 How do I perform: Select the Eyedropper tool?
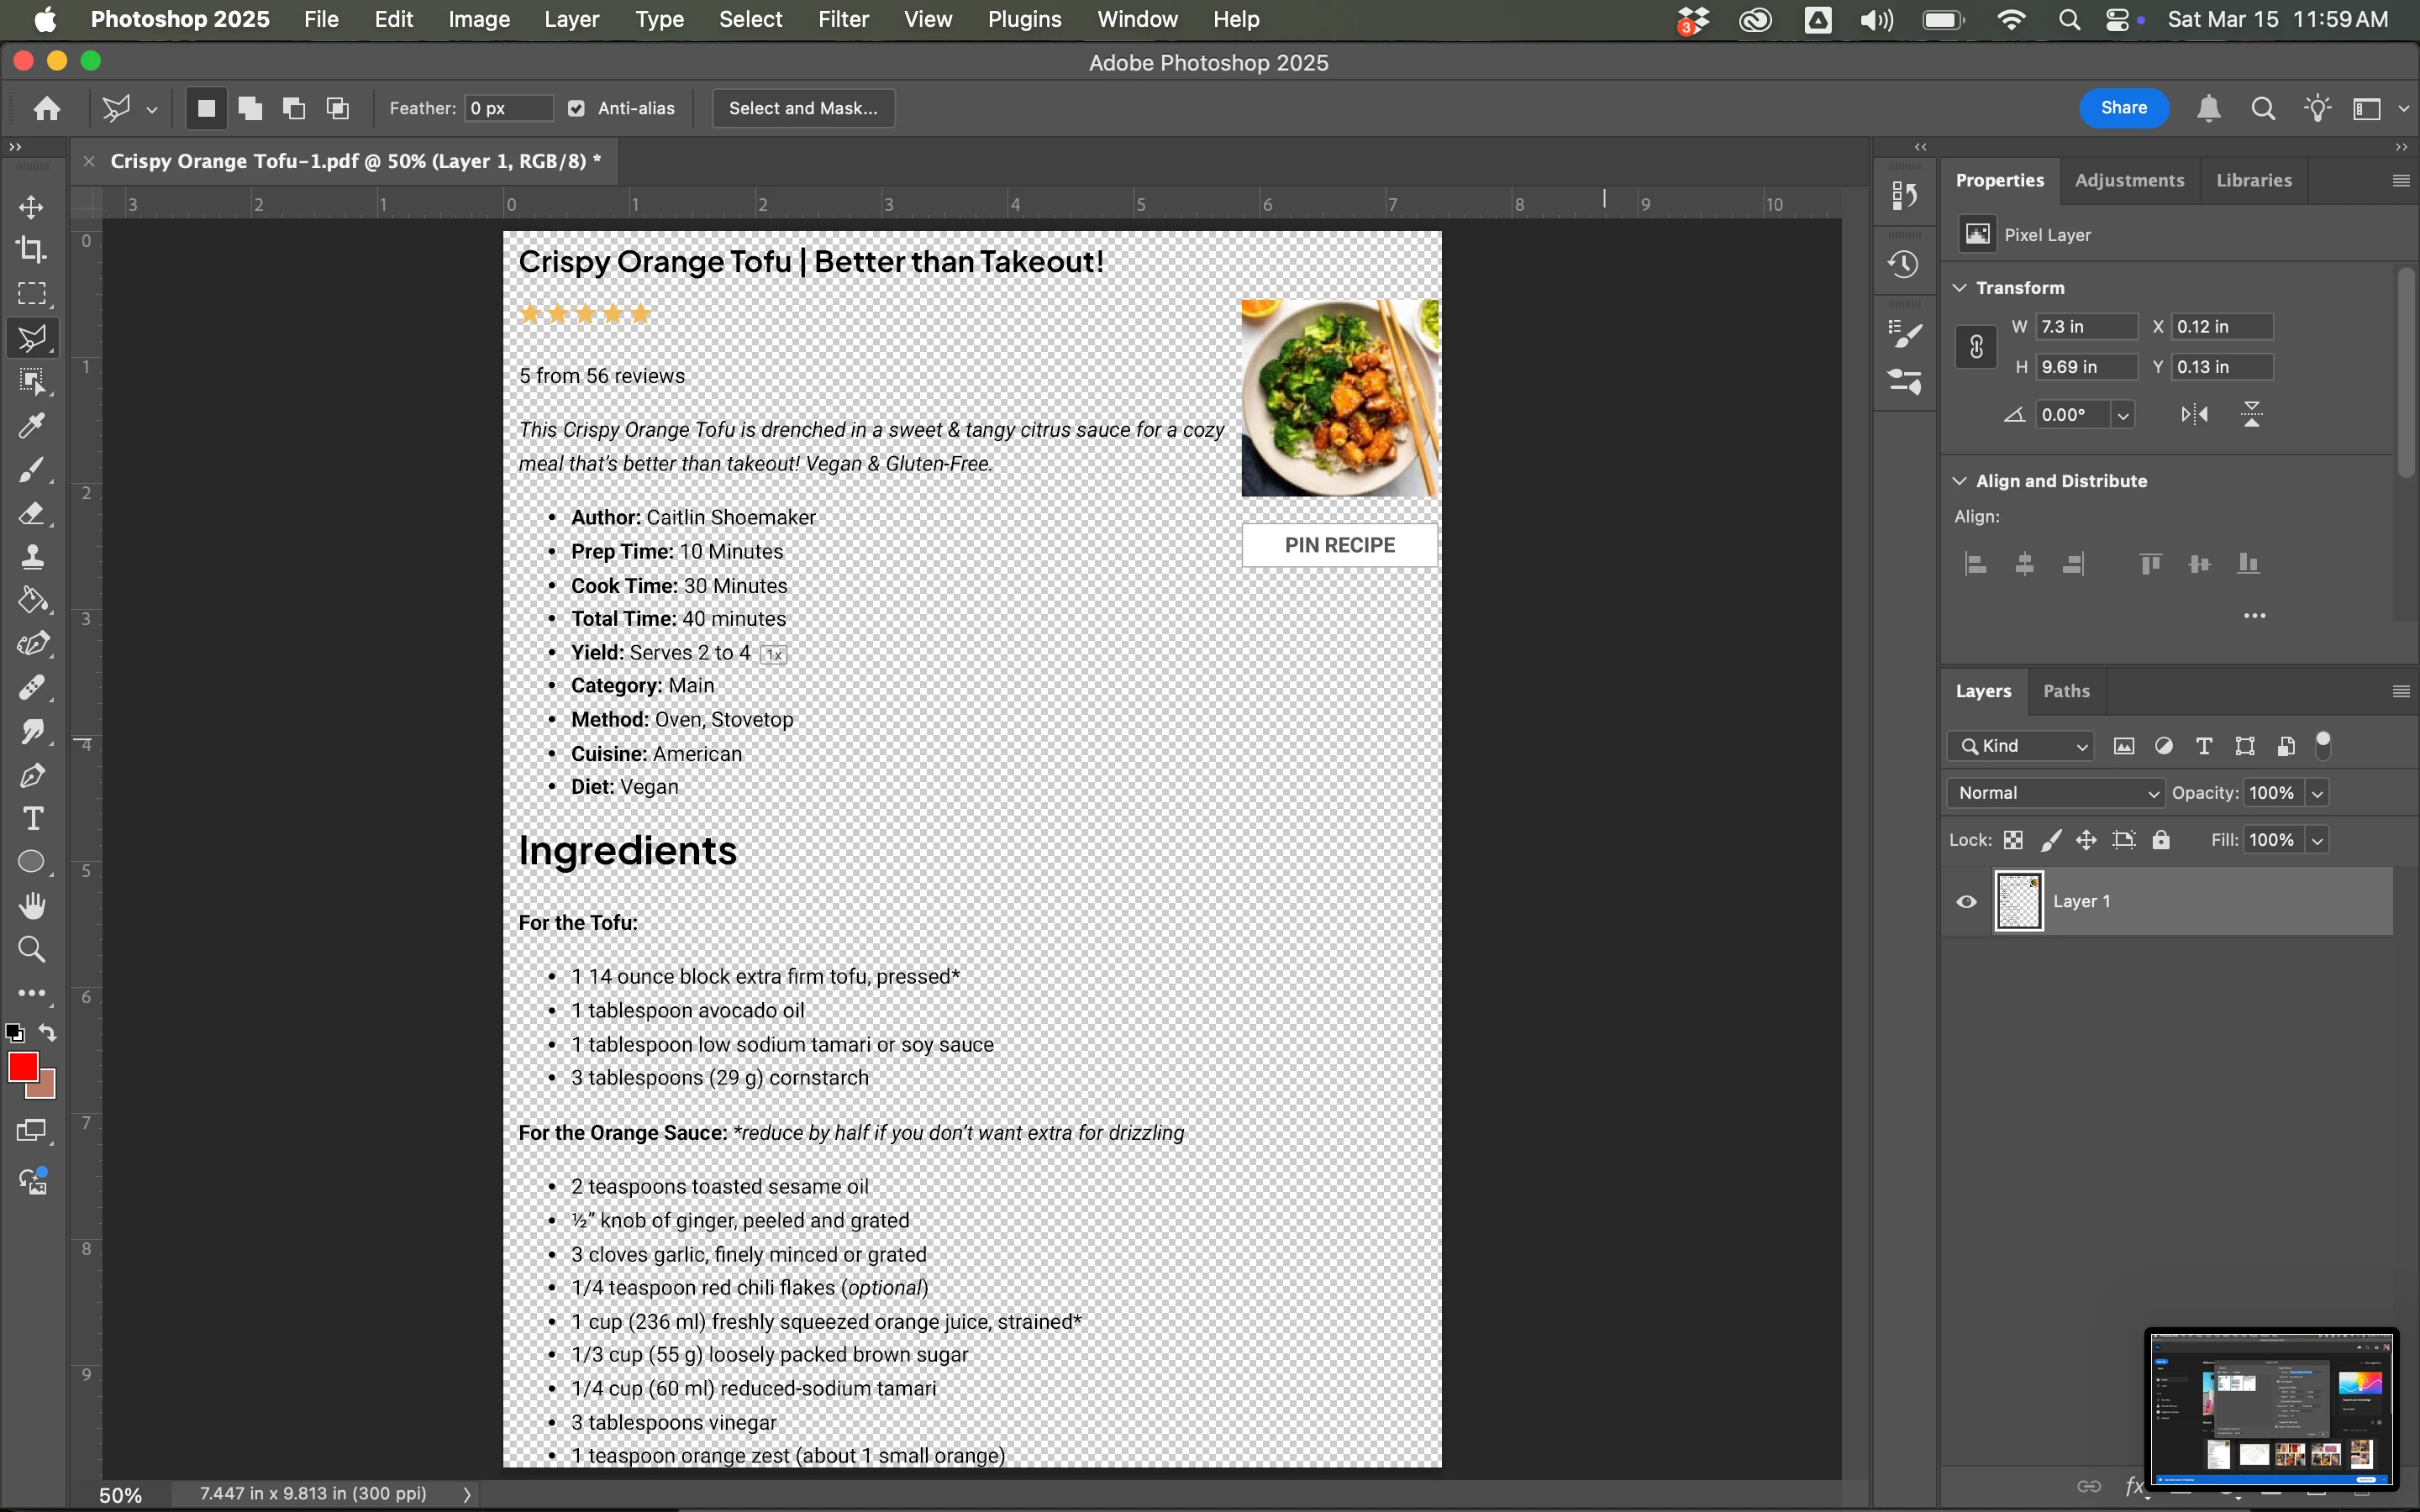click(x=31, y=426)
